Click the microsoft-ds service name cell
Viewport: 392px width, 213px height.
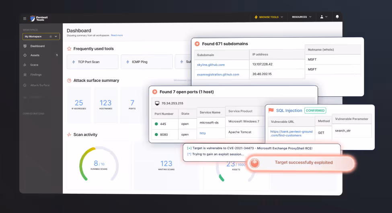pyautogui.click(x=211, y=123)
